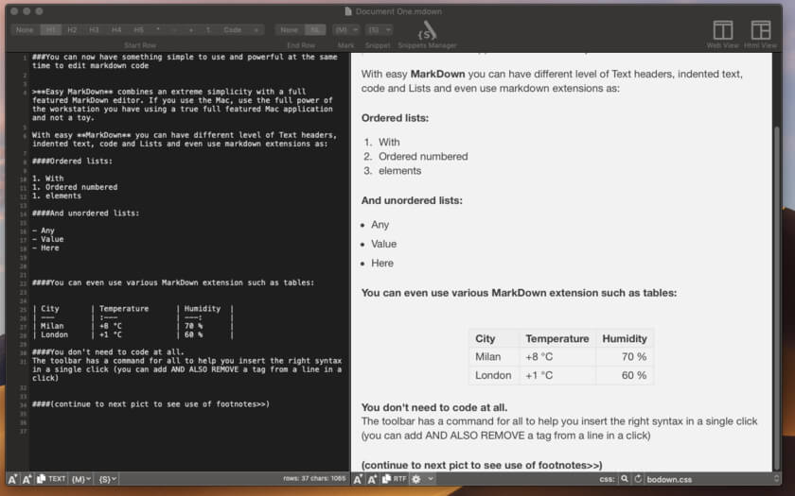Screen dimensions: 795x496
Task: Reload the CSS stylesheet
Action: (x=638, y=479)
